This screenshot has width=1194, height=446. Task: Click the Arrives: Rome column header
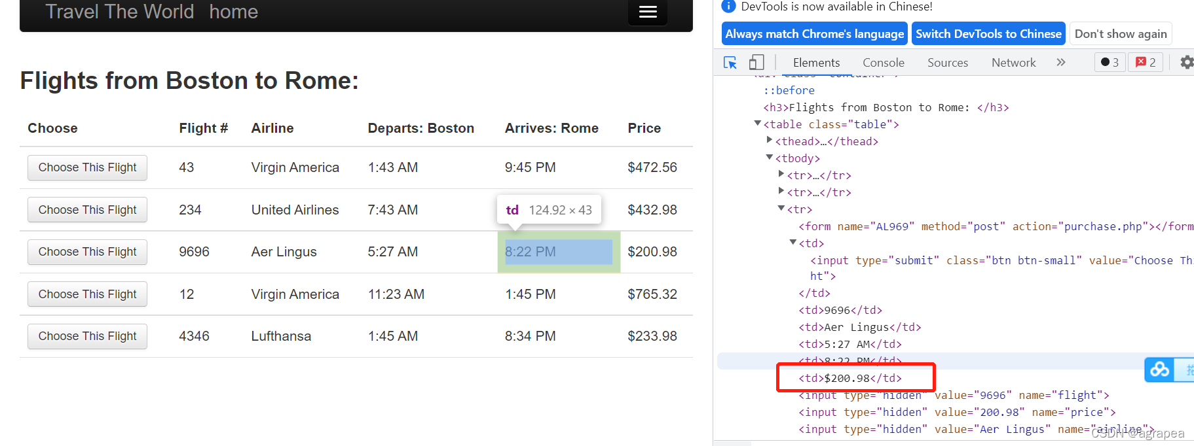point(551,128)
